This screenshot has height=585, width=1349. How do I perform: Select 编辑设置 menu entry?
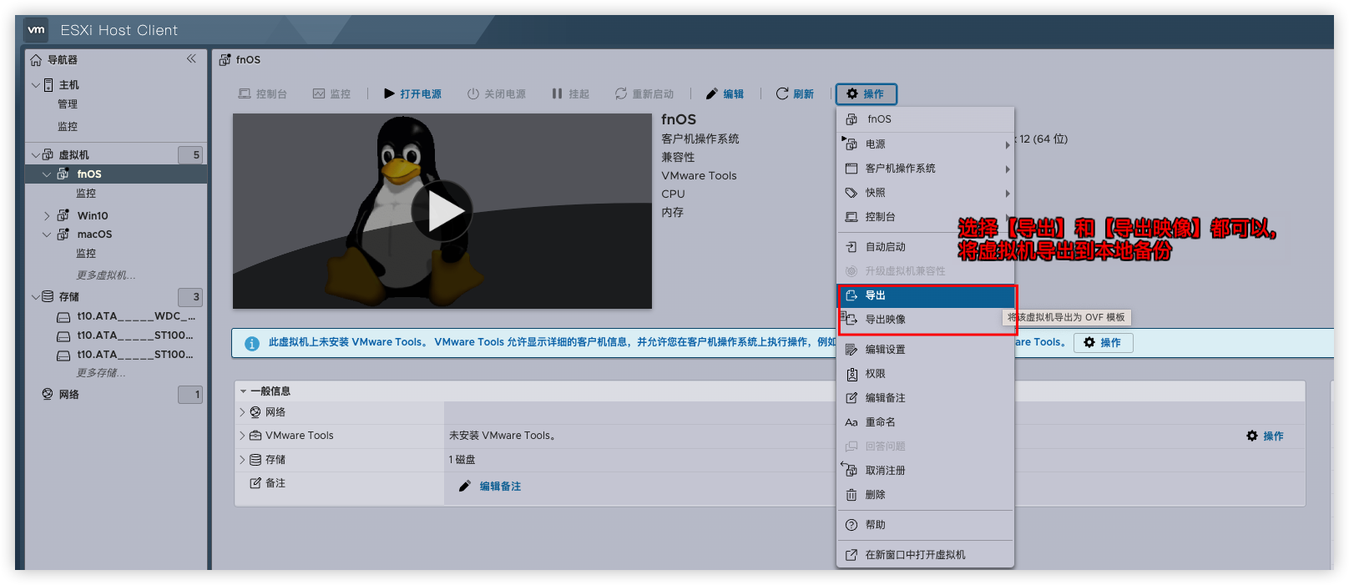pos(926,350)
